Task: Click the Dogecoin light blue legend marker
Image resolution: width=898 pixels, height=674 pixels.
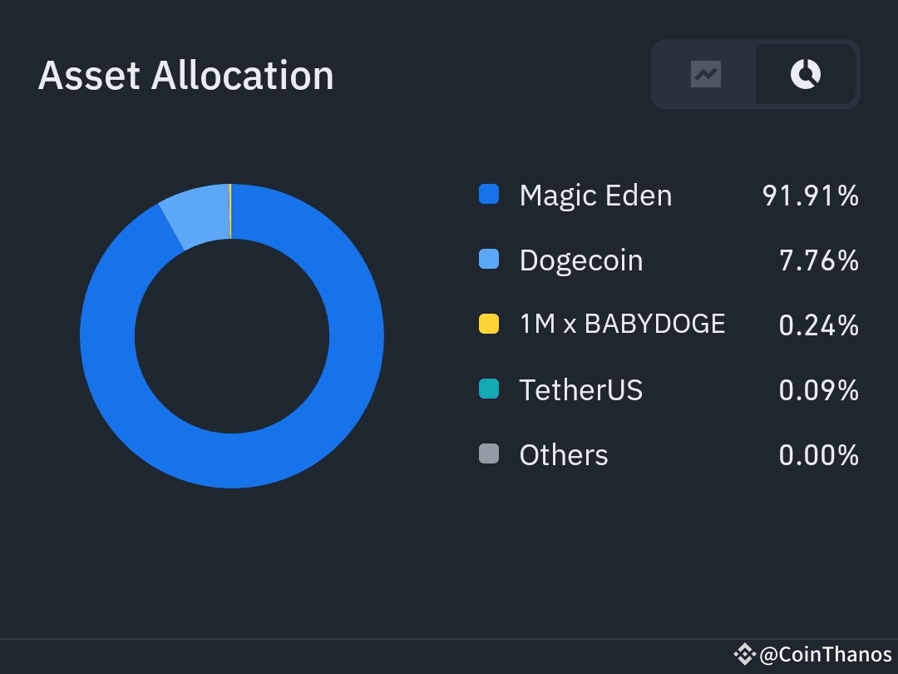Action: pos(489,259)
